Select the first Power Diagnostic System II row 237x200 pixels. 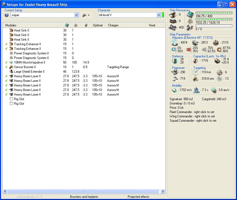point(84,53)
